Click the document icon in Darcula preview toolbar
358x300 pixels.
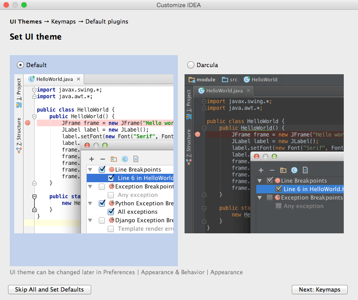click(305, 170)
